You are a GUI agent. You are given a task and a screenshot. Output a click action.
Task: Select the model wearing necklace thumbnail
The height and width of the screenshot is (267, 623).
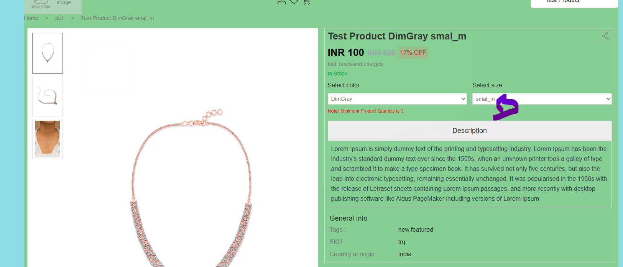(x=48, y=139)
